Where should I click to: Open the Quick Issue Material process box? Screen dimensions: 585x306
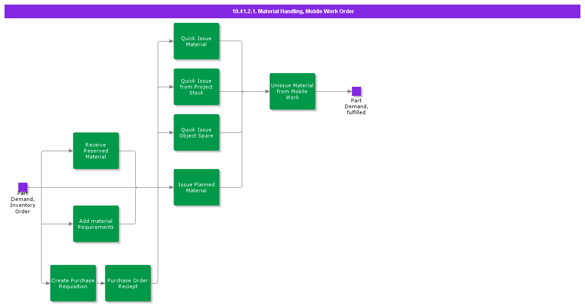[x=197, y=41]
